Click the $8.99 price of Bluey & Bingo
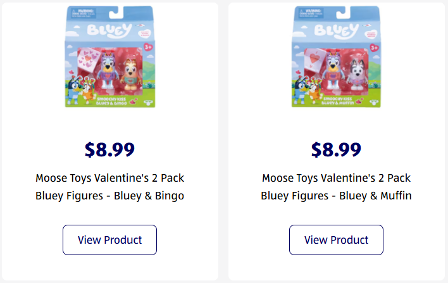448x283 pixels. [109, 149]
